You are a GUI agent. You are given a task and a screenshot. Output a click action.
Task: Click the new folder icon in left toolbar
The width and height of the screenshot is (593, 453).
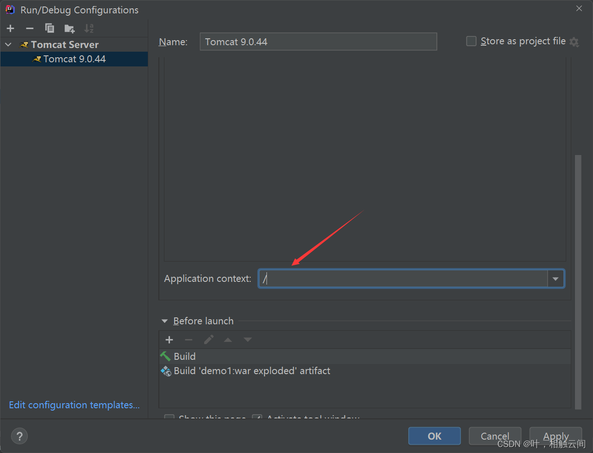[x=69, y=29]
